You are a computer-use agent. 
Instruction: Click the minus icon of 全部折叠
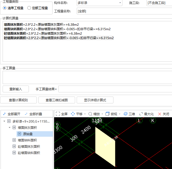26,114
